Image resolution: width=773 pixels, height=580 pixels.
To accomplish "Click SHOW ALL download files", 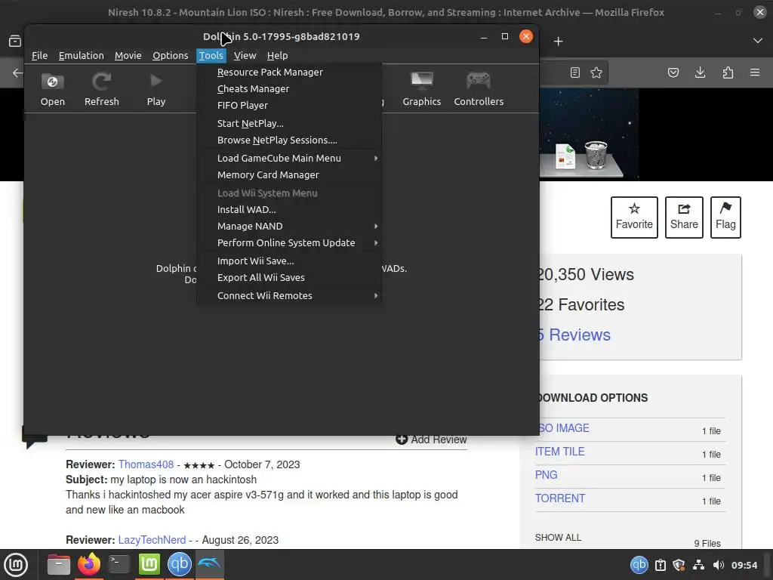I will [x=558, y=538].
